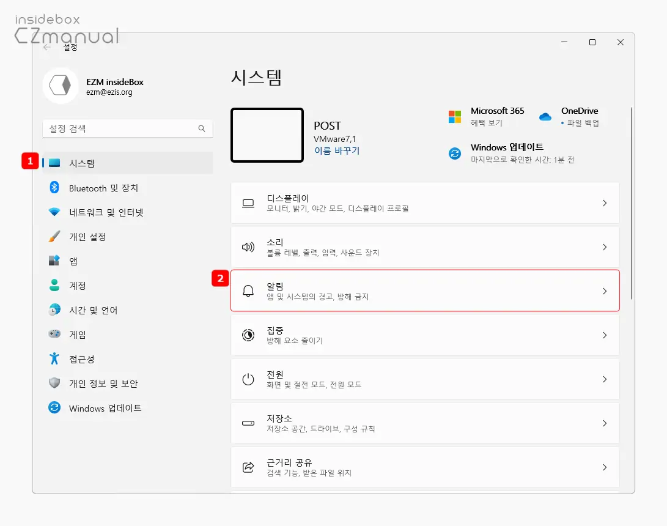Click the 집중 focus icon

click(x=248, y=335)
